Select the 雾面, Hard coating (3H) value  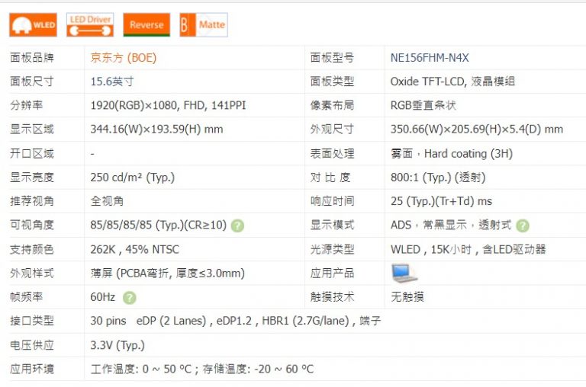(452, 154)
